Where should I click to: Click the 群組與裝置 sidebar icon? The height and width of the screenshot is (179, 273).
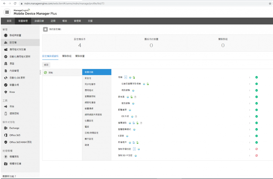6,35
